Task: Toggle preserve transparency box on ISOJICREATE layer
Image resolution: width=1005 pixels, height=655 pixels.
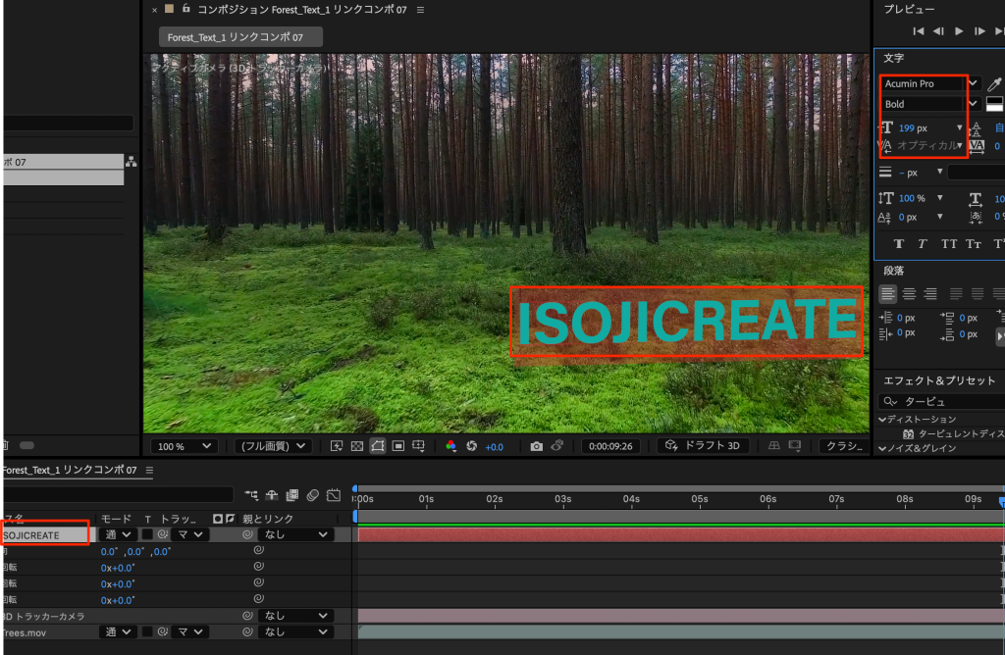Action: point(147,535)
